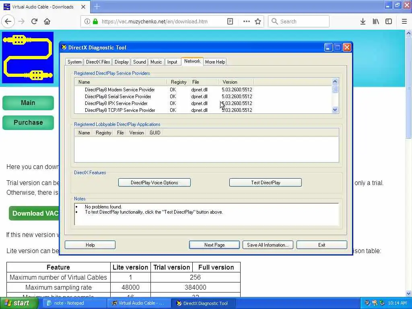This screenshot has height=309, width=412.
Task: Click the Test DirectPlay button
Action: [266, 183]
